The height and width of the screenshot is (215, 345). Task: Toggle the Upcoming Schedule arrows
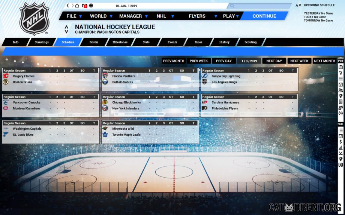click(298, 5)
